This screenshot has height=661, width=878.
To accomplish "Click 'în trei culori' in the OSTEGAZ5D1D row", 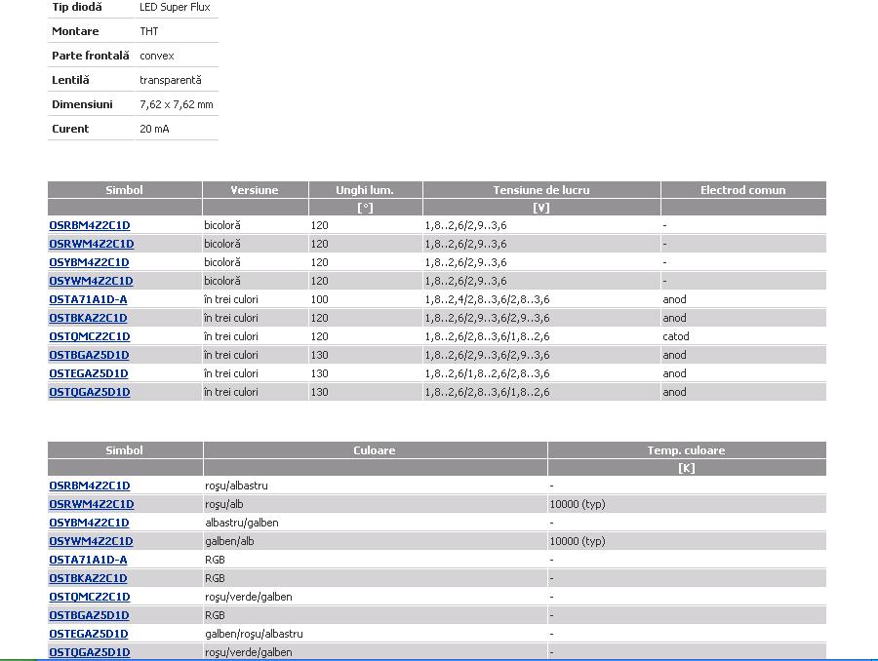I will (230, 373).
